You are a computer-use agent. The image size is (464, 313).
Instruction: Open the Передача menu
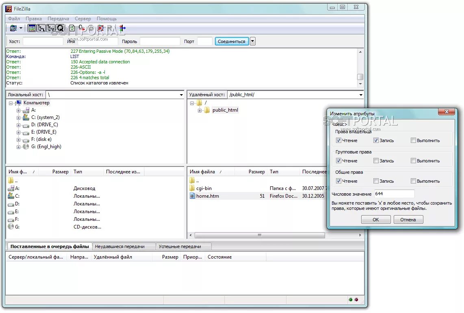[58, 19]
